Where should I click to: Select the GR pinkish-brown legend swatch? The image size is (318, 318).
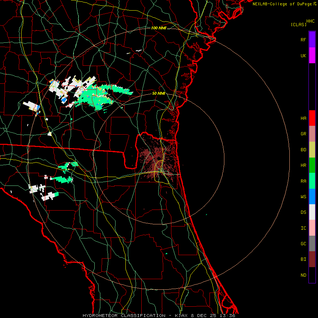coord(312,134)
